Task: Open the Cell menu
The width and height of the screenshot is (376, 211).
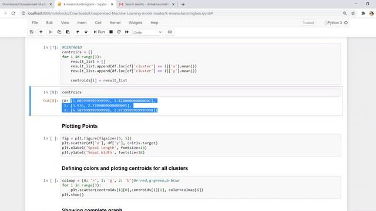Action: pos(98,23)
